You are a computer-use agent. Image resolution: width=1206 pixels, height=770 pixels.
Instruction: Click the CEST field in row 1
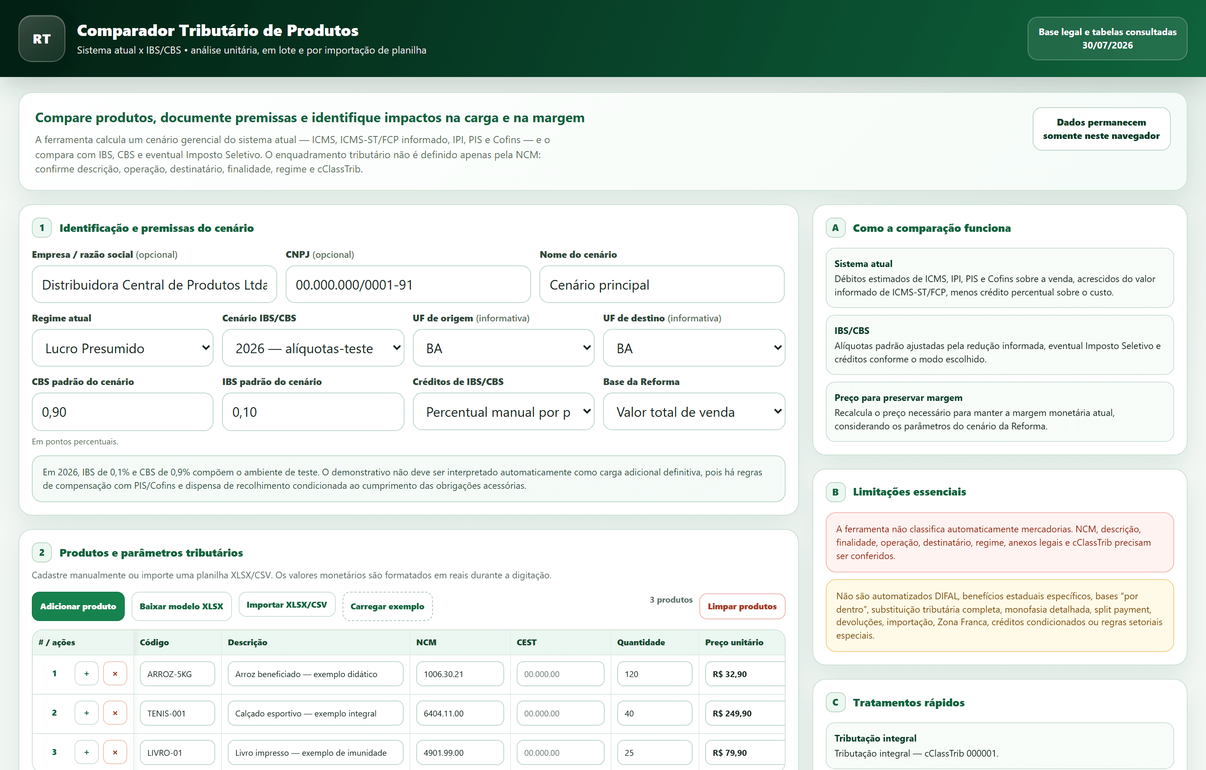[x=560, y=674]
